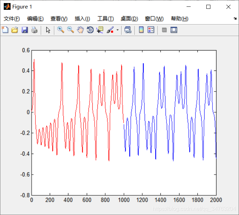
Task: Minimize the Figure 1 window
Action: [x=189, y=7]
